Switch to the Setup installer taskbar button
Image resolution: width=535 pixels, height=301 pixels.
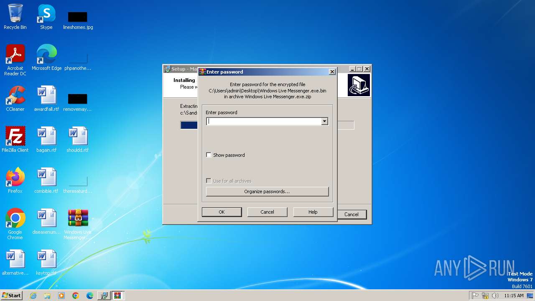click(x=104, y=296)
